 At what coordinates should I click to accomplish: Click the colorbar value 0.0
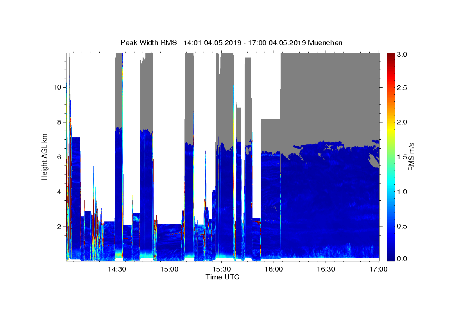402,259
